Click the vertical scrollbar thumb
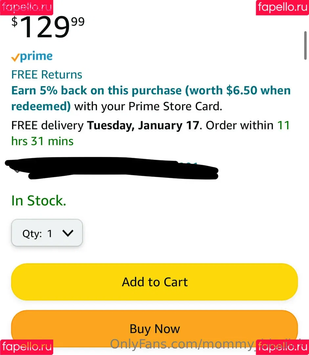Viewport: 309px width, 355px height. [305, 45]
